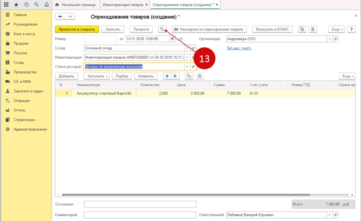Open the sections grid menu icon
Image resolution: width=361 pixels, height=221 pixels.
click(x=6, y=4)
